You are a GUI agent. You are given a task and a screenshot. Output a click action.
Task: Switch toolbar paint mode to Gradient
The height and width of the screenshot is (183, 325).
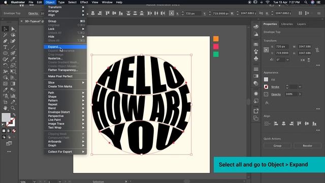9,131
